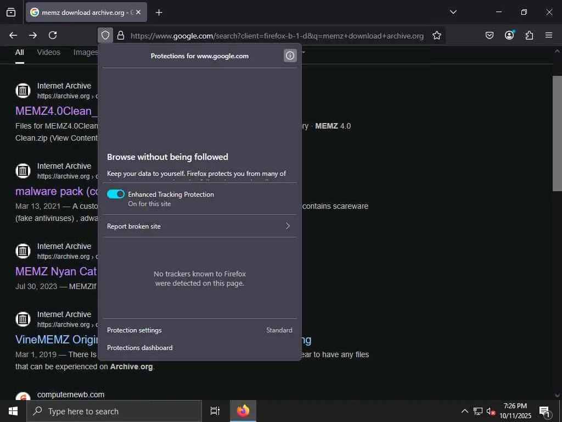Viewport: 562px width, 422px height.
Task: Open the network status tray icon
Action: 478,411
